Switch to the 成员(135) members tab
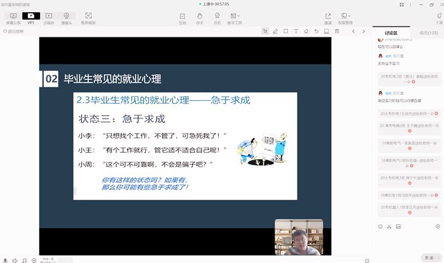 point(428,32)
